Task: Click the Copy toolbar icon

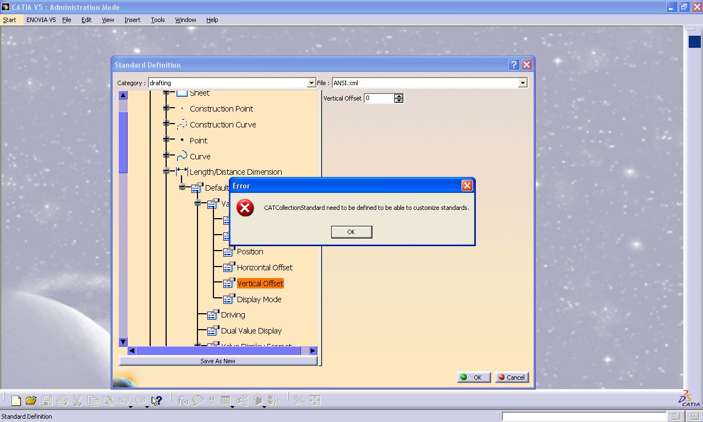Action: click(93, 401)
